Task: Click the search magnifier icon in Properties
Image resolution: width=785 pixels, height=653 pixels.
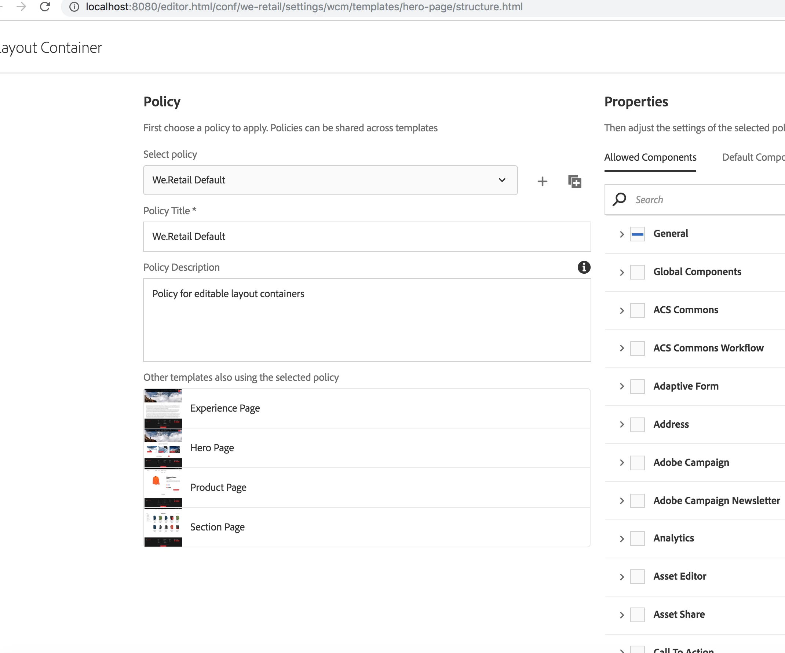Action: click(x=620, y=200)
